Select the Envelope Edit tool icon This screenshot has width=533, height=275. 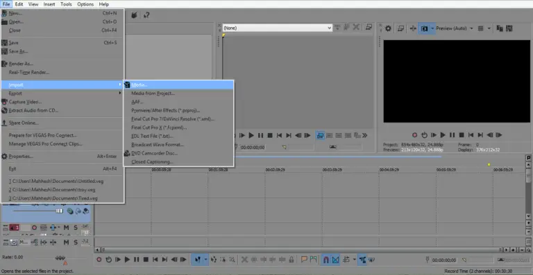[x=214, y=260]
